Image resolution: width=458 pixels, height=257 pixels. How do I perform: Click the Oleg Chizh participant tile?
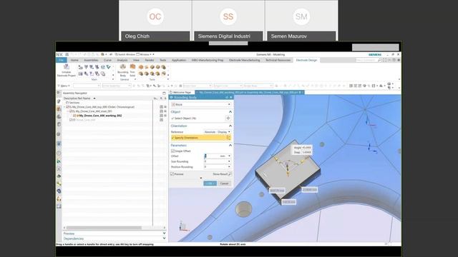pyautogui.click(x=155, y=21)
